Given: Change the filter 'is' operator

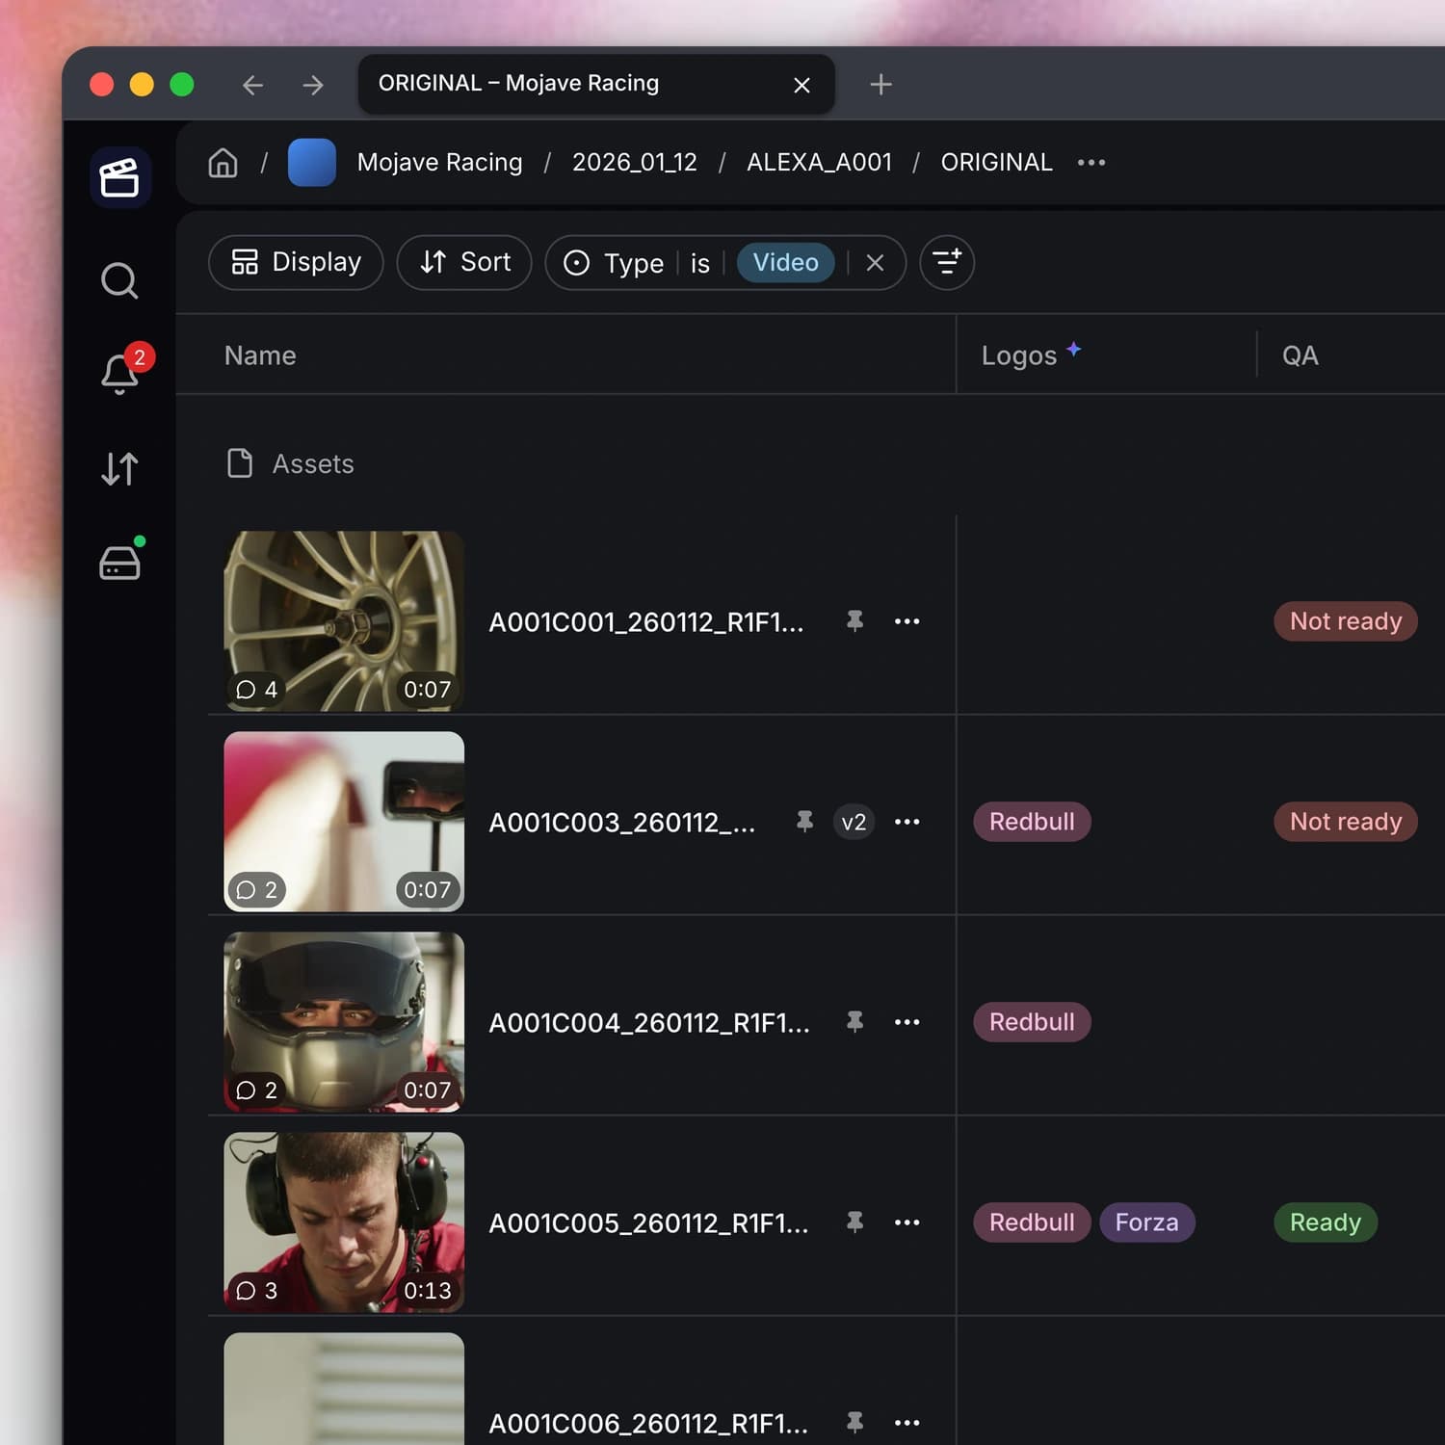Looking at the screenshot, I should [700, 263].
